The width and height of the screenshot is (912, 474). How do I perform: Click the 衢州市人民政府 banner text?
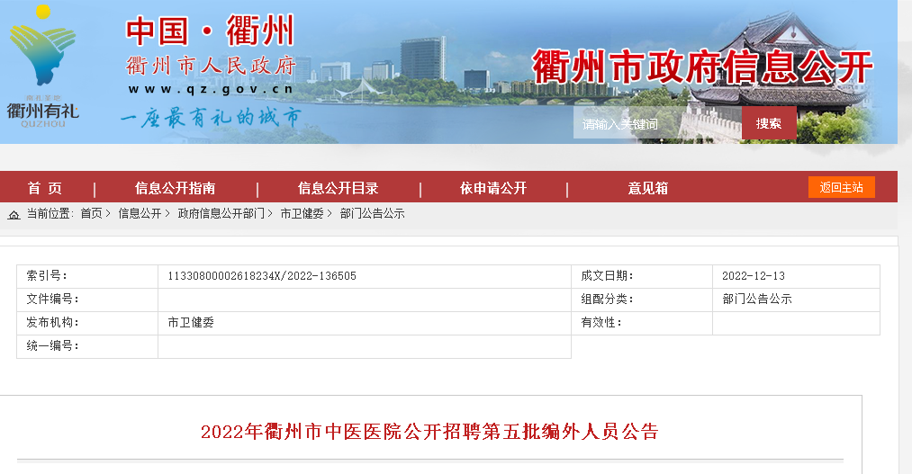(211, 66)
